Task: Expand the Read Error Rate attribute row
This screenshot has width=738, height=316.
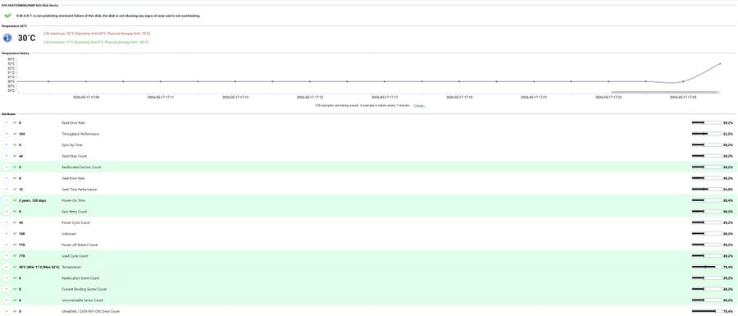Action: coord(6,122)
